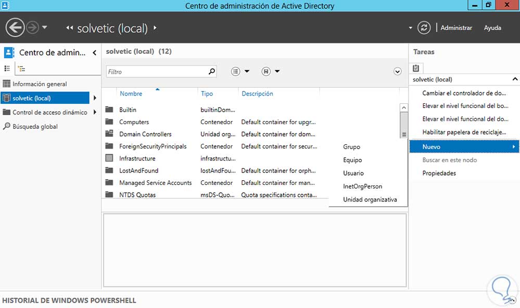Click Propiedades in the tasks pane

(439, 173)
